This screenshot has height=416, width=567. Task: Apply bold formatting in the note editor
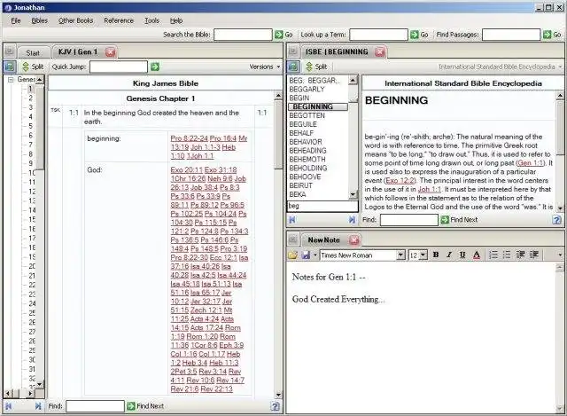coord(436,255)
